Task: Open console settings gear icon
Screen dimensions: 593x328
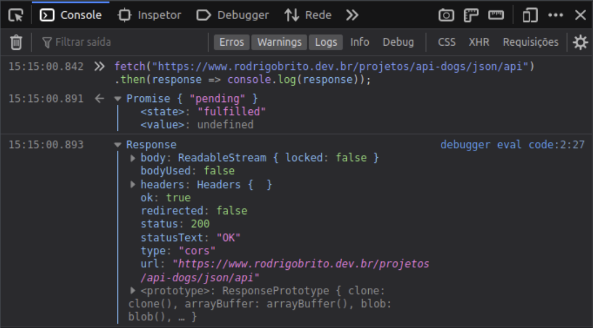Action: point(580,42)
